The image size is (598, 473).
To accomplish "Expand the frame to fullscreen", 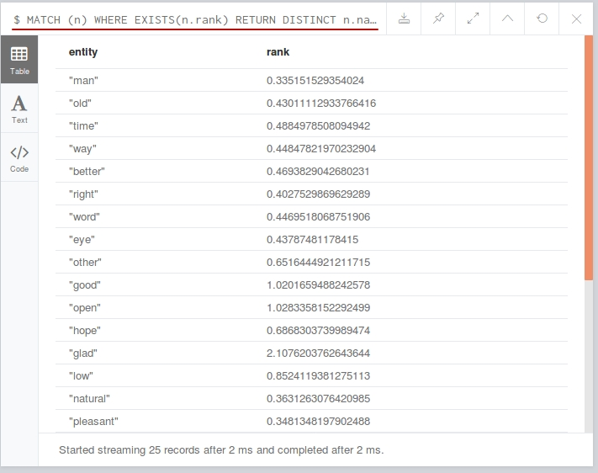I will 473,19.
